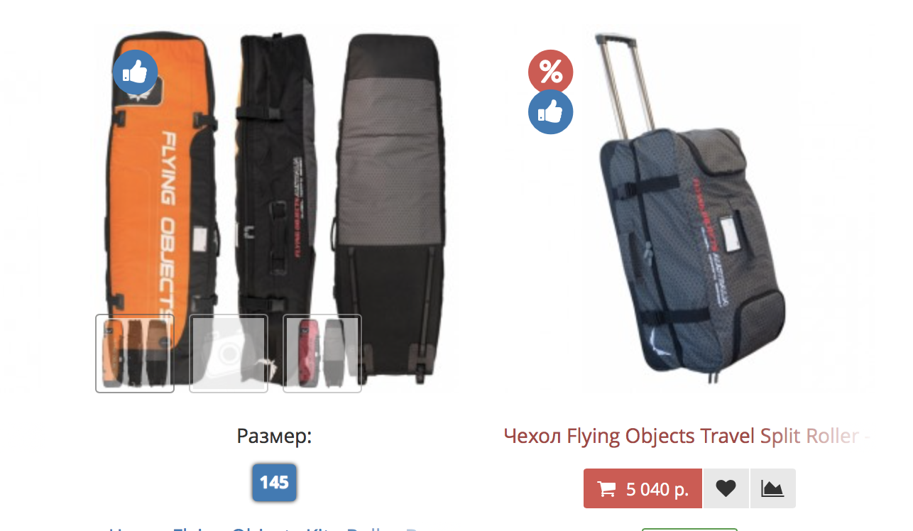Click the shopping cart icon in price button

(x=606, y=489)
